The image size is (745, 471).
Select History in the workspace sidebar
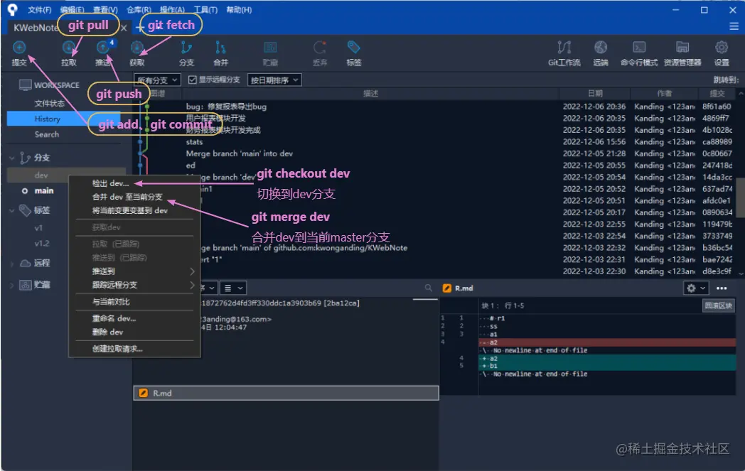47,119
